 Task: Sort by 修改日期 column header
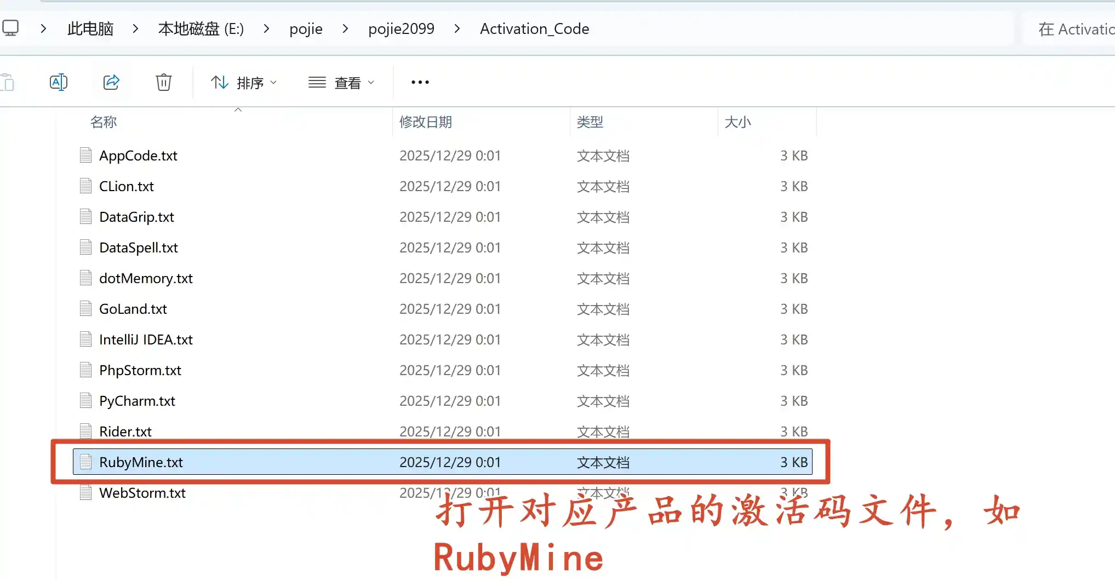click(x=425, y=122)
